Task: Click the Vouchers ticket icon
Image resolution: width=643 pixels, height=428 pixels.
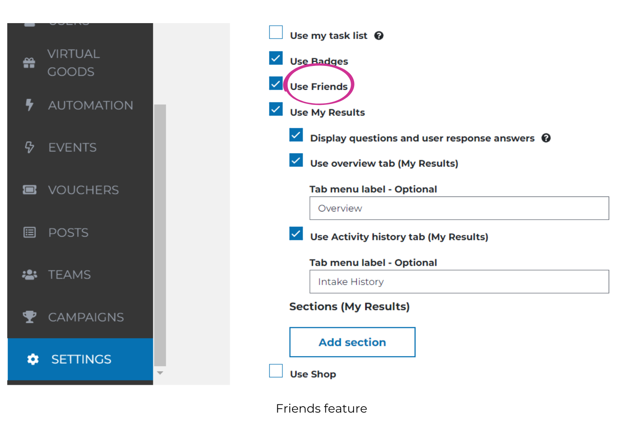Action: pyautogui.click(x=30, y=190)
